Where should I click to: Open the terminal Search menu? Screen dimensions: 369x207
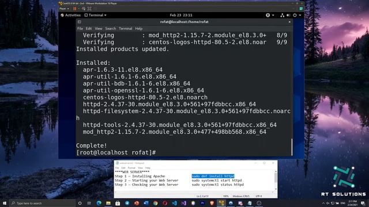click(x=111, y=28)
